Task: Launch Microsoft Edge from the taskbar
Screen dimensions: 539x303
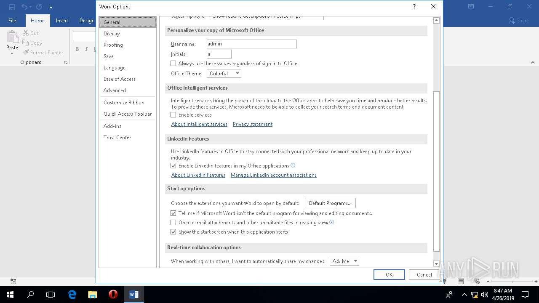Action: [72, 295]
